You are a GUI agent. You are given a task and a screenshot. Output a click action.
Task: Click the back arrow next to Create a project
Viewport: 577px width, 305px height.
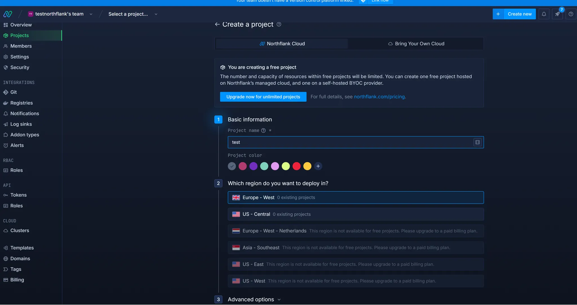pyautogui.click(x=217, y=24)
